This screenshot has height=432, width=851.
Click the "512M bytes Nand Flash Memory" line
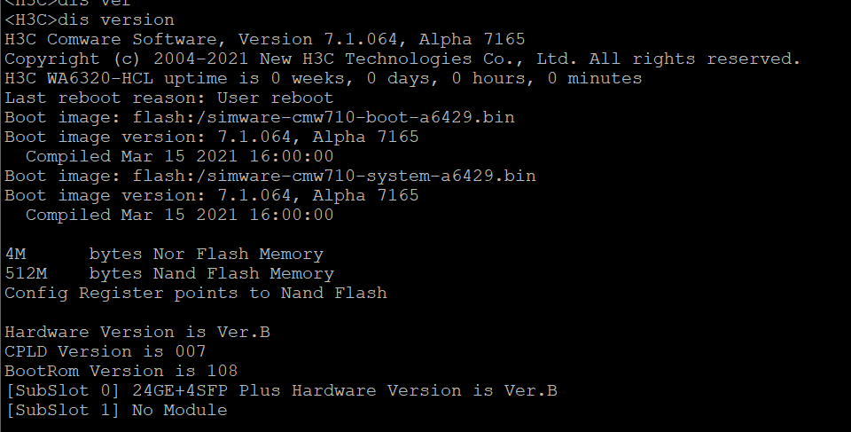click(x=169, y=273)
